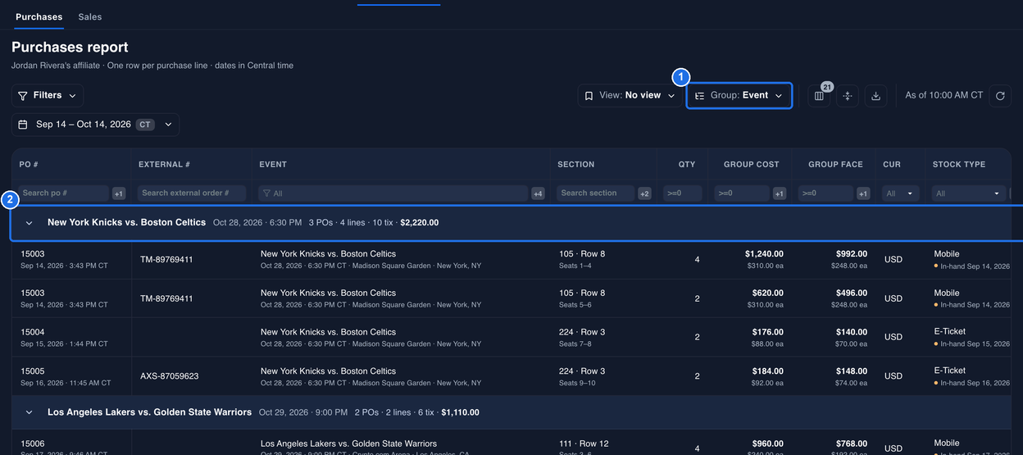
Task: Click the funnel icon on Filters button
Action: pyautogui.click(x=23, y=96)
